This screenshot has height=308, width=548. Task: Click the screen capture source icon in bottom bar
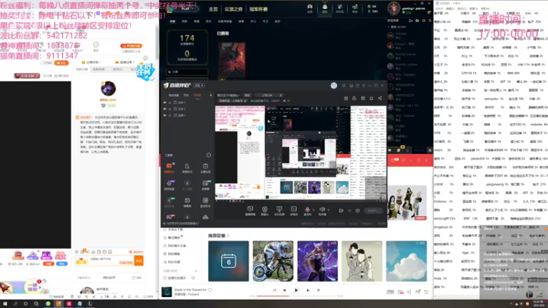[x=250, y=210]
